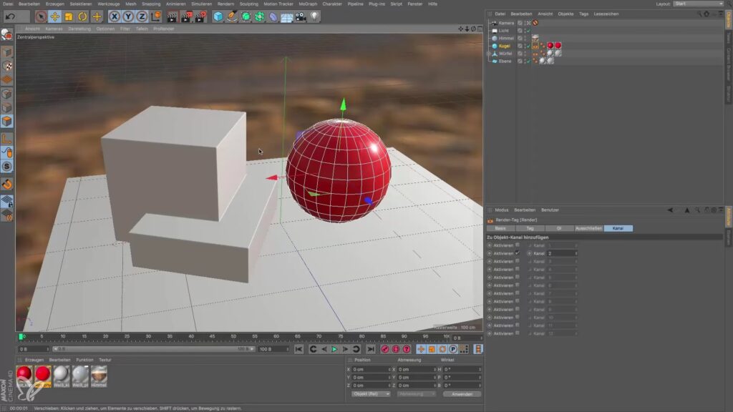Click the timeline ruler at frame 50

click(x=234, y=336)
